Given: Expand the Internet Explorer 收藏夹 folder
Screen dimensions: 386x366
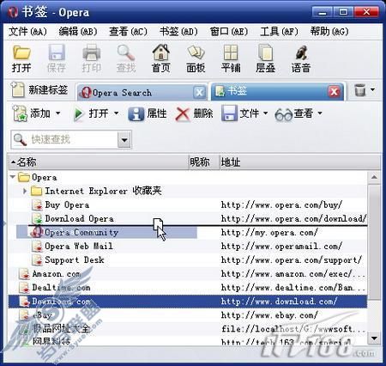Looking at the screenshot, I should click(x=25, y=191).
